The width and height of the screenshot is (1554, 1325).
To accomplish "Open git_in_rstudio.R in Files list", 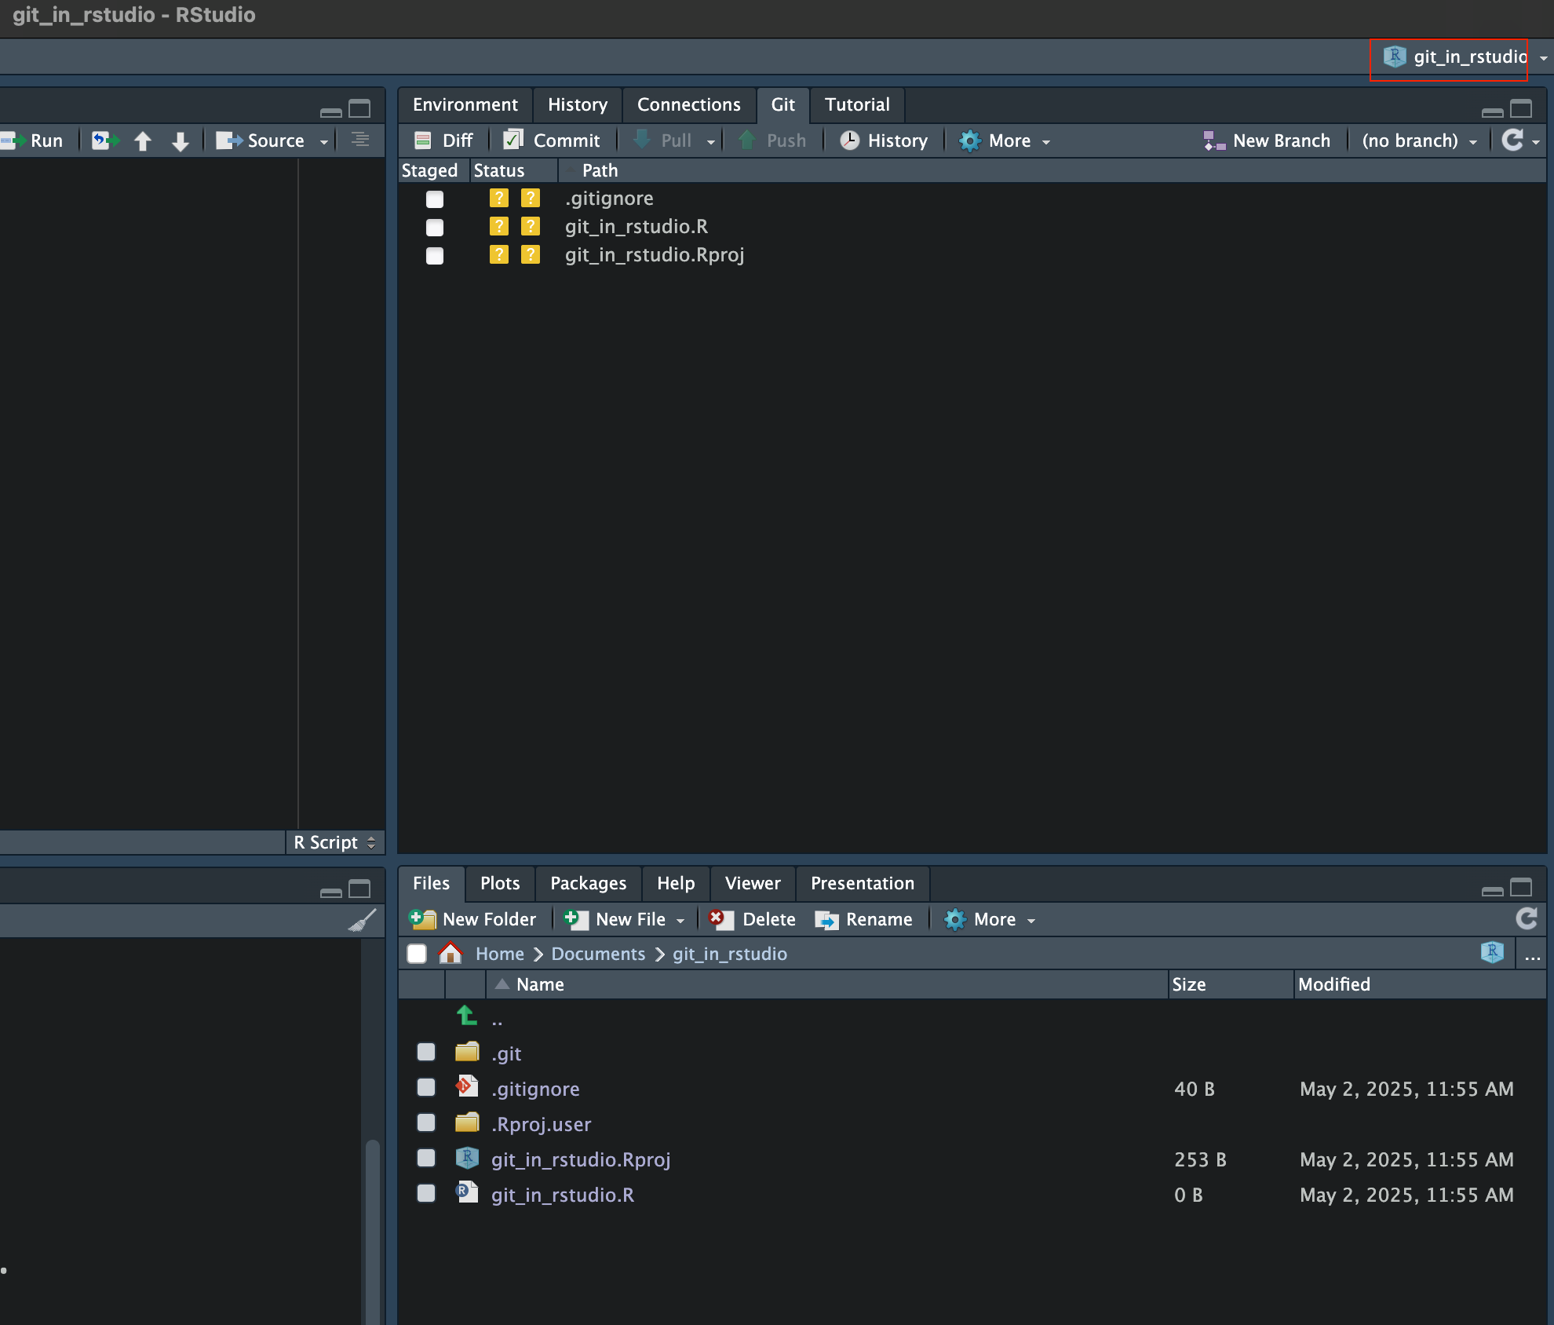I will (x=562, y=1195).
